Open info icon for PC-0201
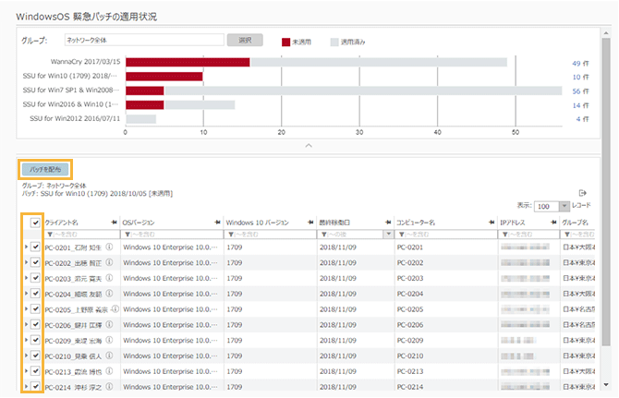Viewport: 619px width, 398px height. 109,247
